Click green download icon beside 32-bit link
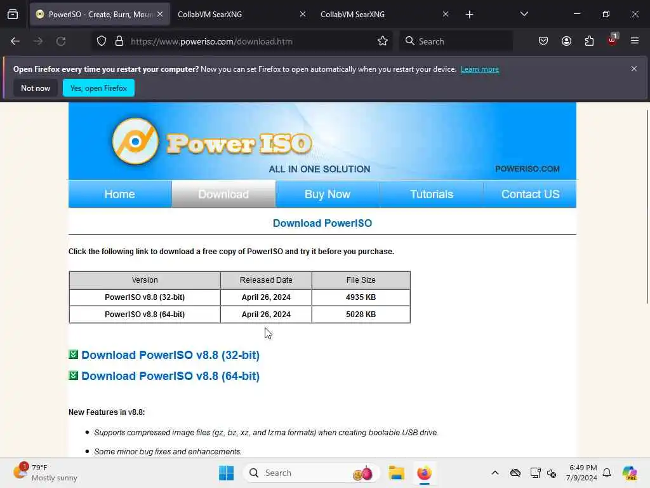 74,355
